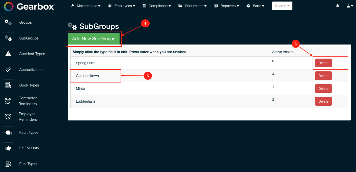Delete the Luddenham subgroup

[323, 101]
